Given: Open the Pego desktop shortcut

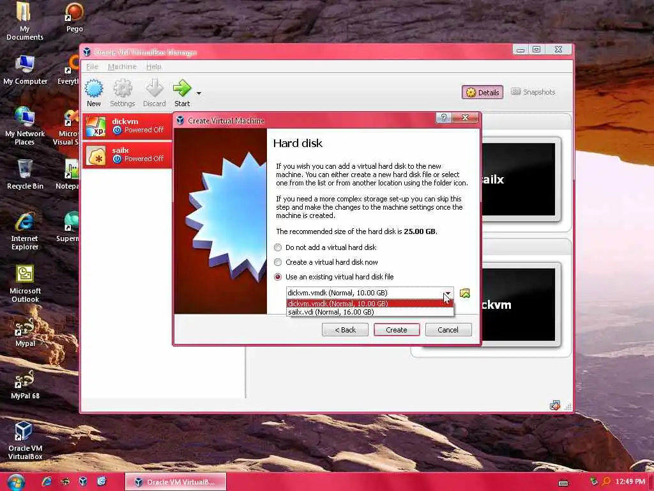Looking at the screenshot, I should click(x=74, y=17).
